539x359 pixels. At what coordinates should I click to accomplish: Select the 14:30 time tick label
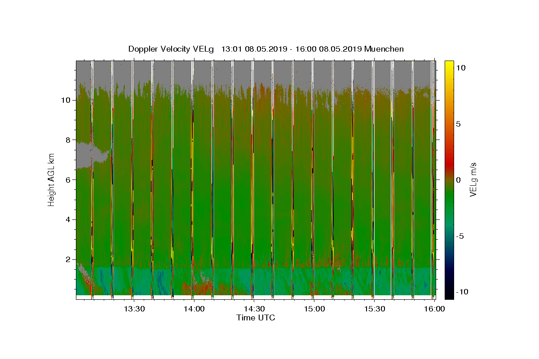pos(254,309)
